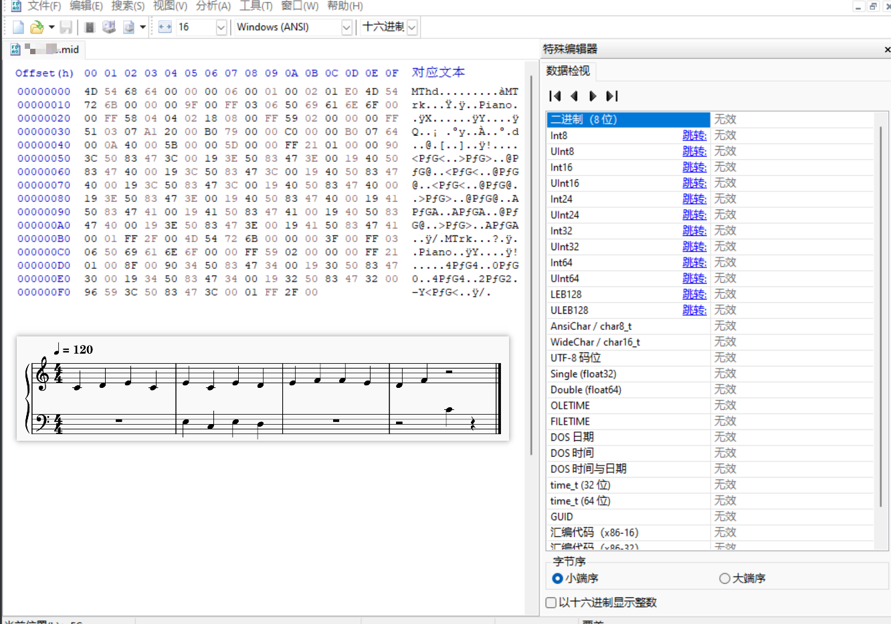
Task: Click the 跳转 link next to ULEB128
Action: [694, 310]
